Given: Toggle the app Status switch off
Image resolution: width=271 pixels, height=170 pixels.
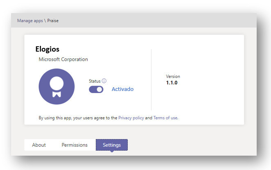Looking at the screenshot, I should (96, 89).
